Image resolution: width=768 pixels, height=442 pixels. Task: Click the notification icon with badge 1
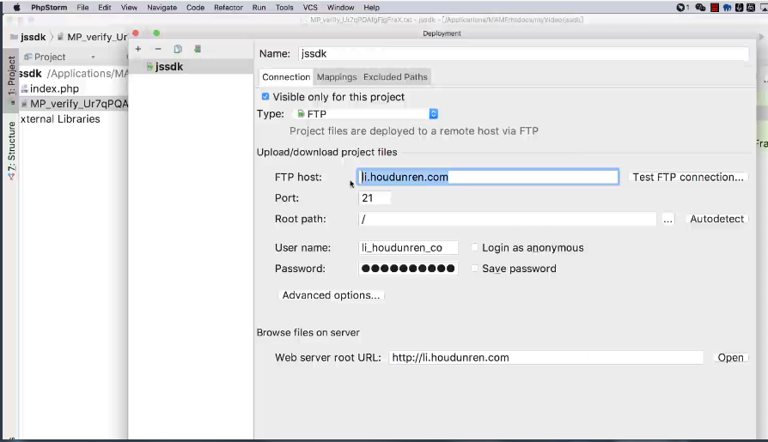click(x=683, y=8)
